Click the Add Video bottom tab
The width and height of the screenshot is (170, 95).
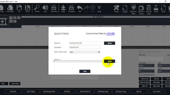click(x=67, y=92)
